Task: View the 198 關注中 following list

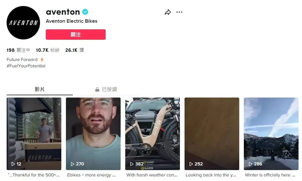Action: tap(18, 50)
